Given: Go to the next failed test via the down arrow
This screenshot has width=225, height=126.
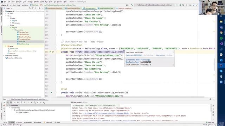Looking at the screenshot, I should tap(31, 103).
